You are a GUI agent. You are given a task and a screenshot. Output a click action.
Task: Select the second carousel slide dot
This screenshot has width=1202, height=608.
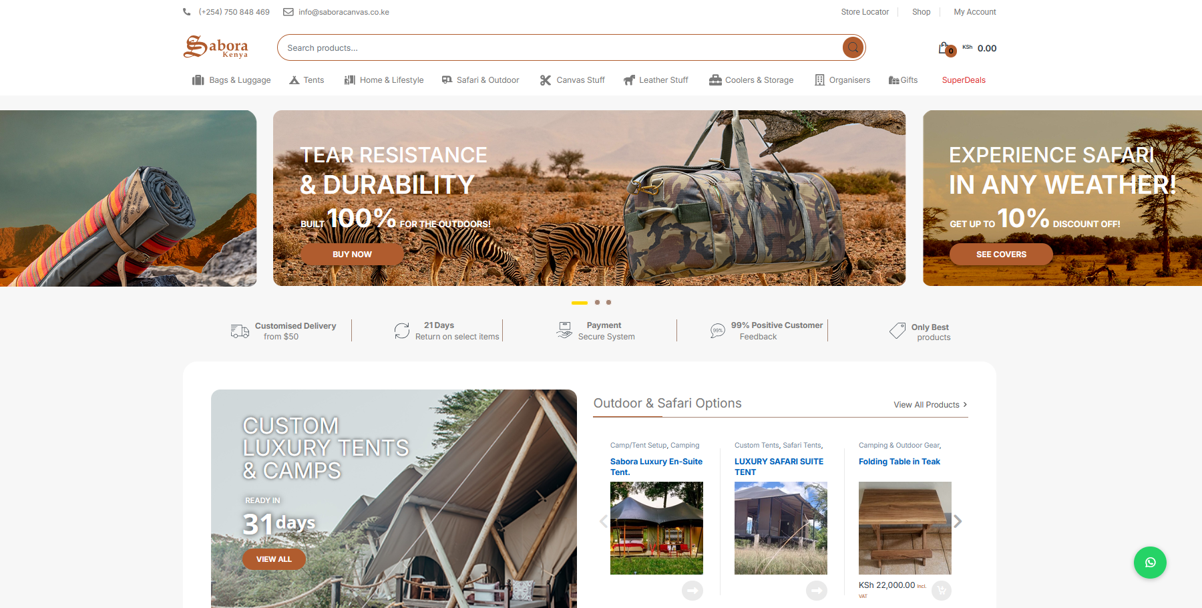(597, 303)
